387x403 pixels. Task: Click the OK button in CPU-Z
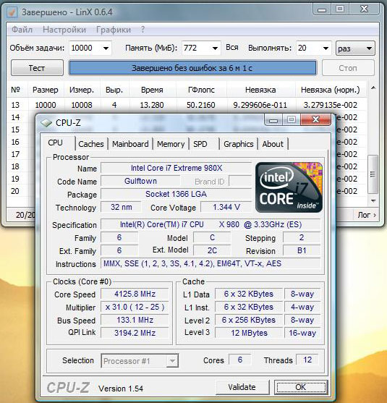click(x=301, y=387)
